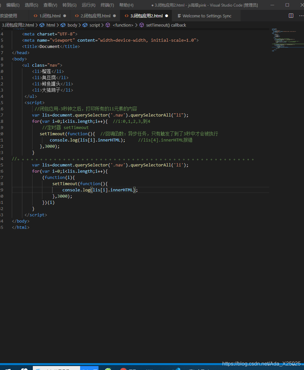Minimize the VS Code window
304x370 pixels.
[272, 5]
